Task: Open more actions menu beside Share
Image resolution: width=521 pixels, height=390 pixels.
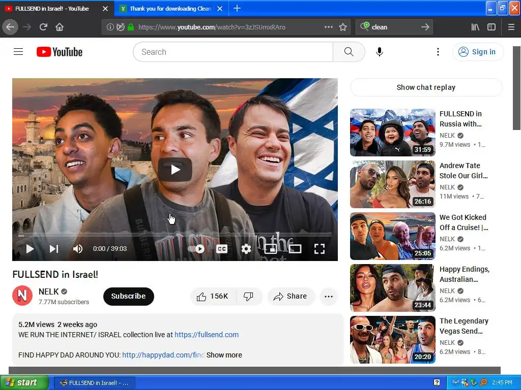Action: (x=328, y=297)
